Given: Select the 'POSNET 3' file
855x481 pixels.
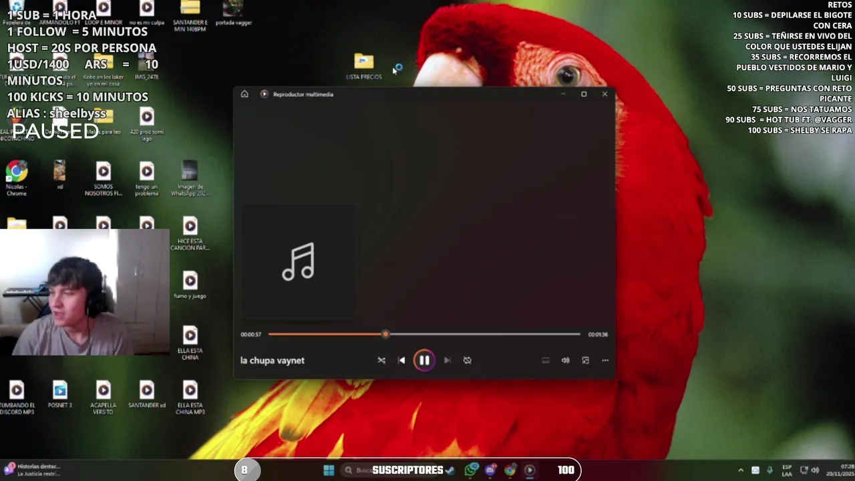Looking at the screenshot, I should pos(60,395).
